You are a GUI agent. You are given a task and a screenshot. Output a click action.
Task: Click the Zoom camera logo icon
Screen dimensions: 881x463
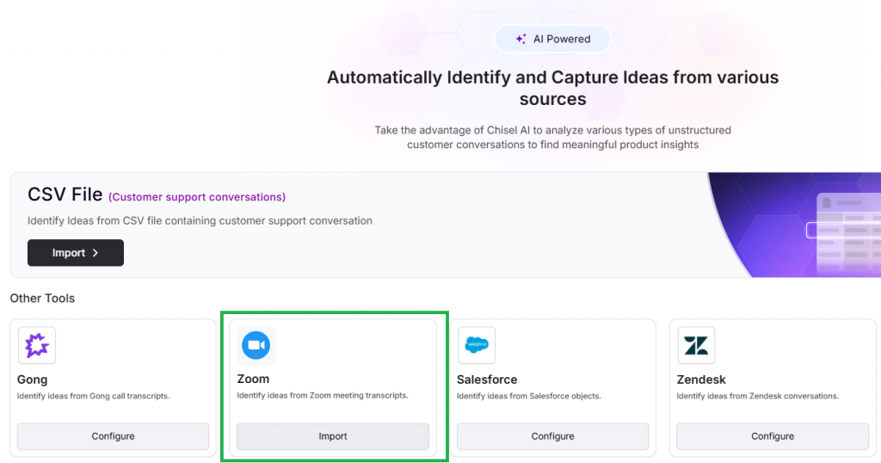point(256,345)
